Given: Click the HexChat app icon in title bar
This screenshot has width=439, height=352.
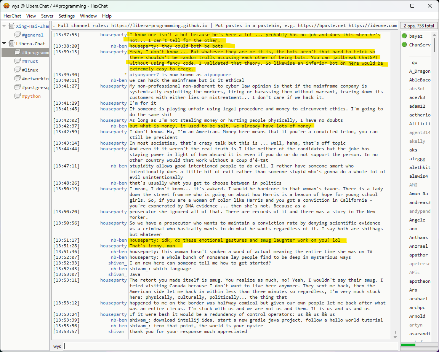Looking at the screenshot, I should coord(6,6).
